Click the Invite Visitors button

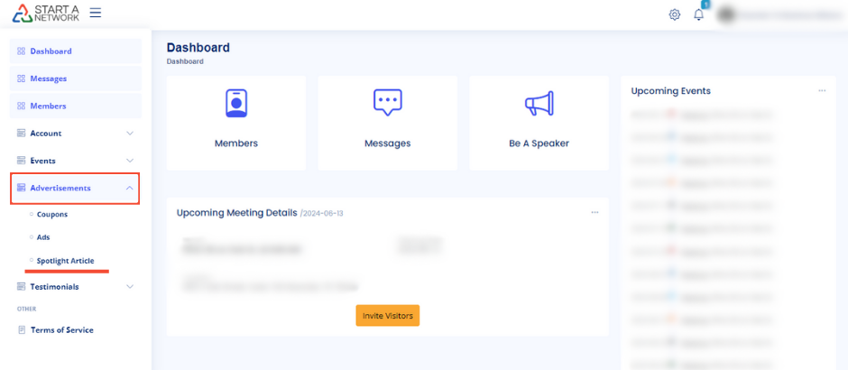point(387,315)
